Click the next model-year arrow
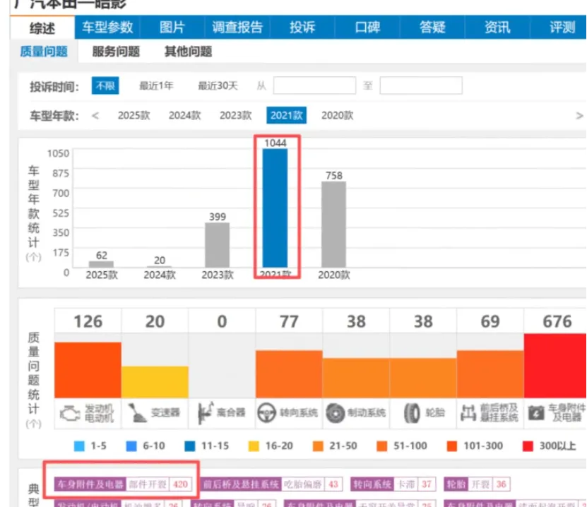This screenshot has height=507, width=587. [x=579, y=116]
